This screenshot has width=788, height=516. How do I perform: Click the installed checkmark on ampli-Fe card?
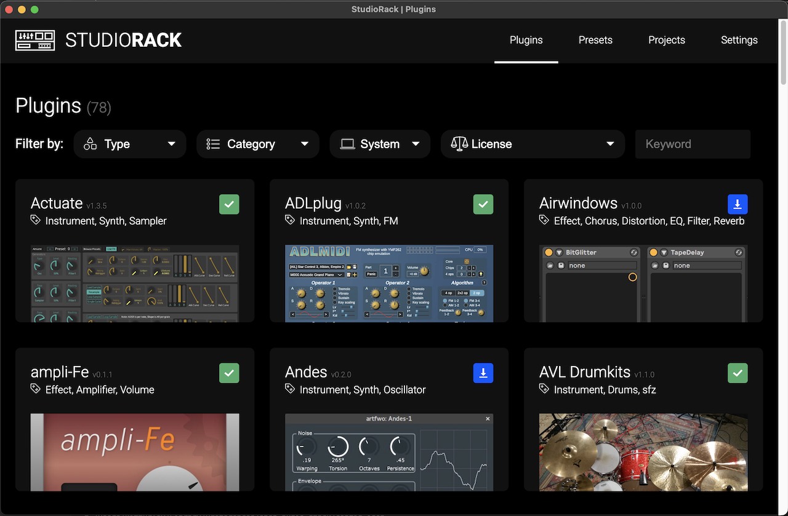229,373
